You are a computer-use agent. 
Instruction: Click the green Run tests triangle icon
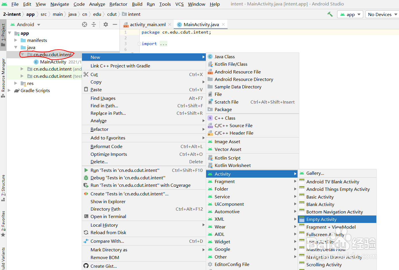[86, 170]
